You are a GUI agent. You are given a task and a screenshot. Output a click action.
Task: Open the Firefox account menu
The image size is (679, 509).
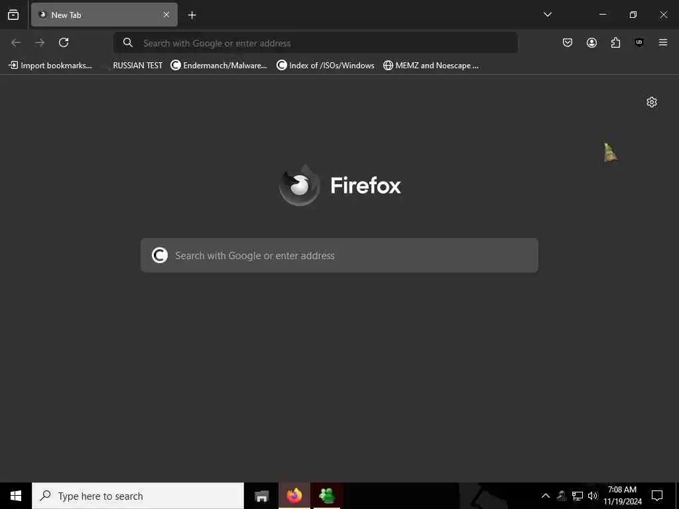(591, 42)
